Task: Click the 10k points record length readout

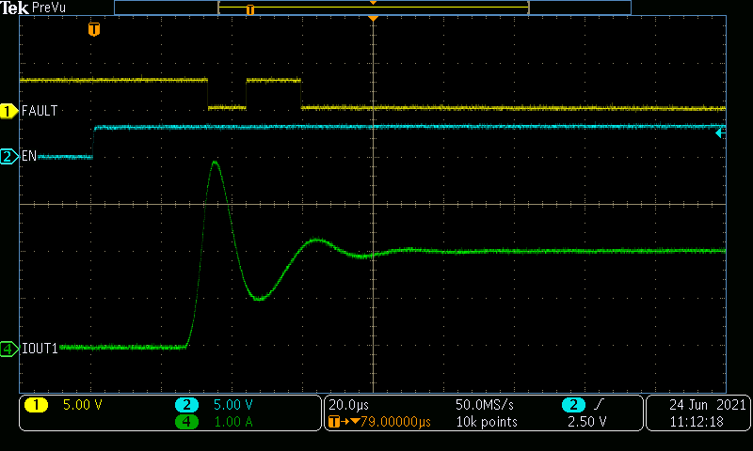Action: pyautogui.click(x=487, y=422)
